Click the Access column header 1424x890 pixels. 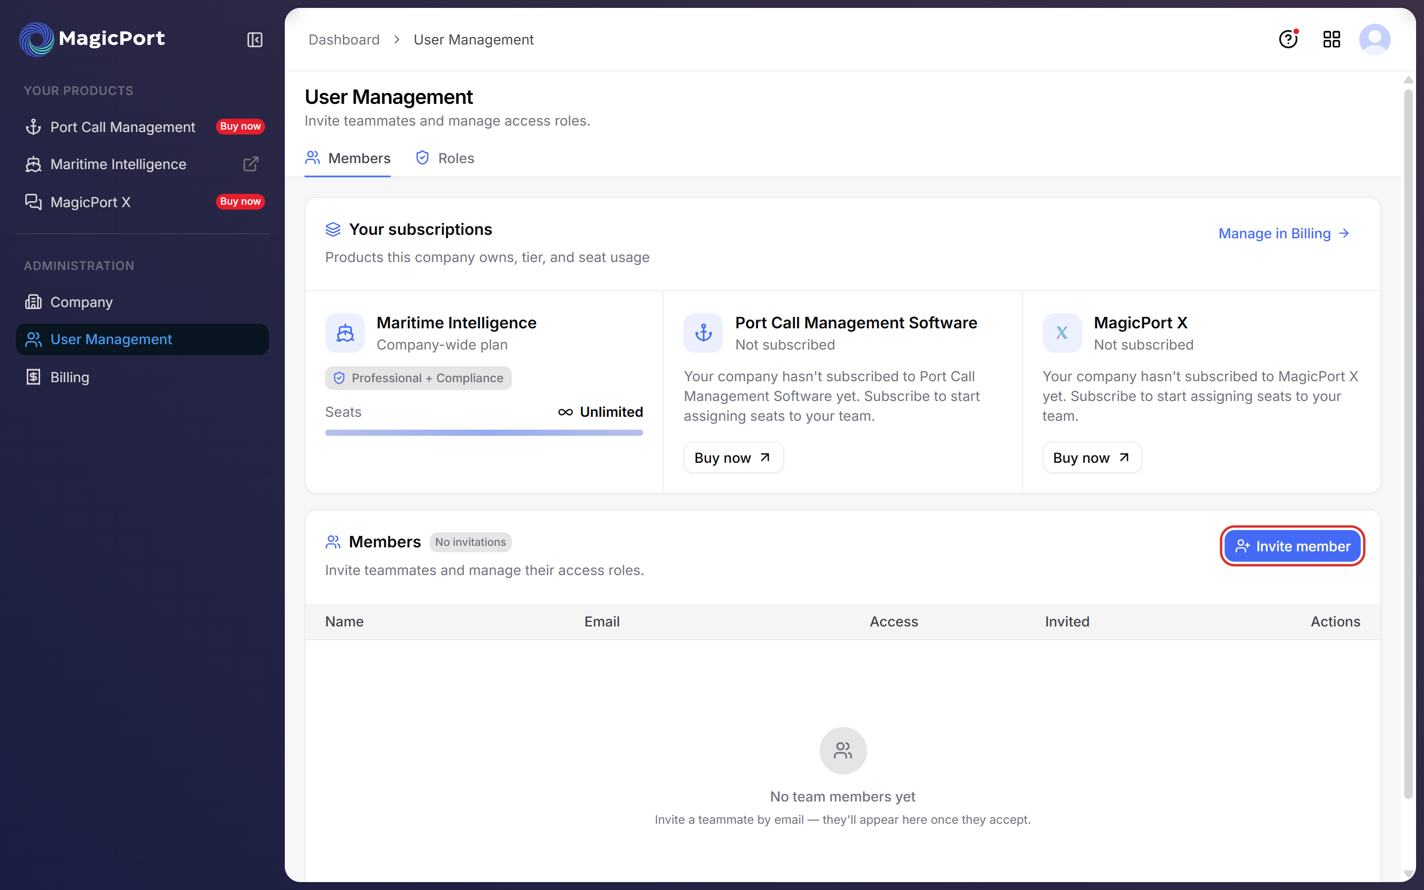coord(893,622)
